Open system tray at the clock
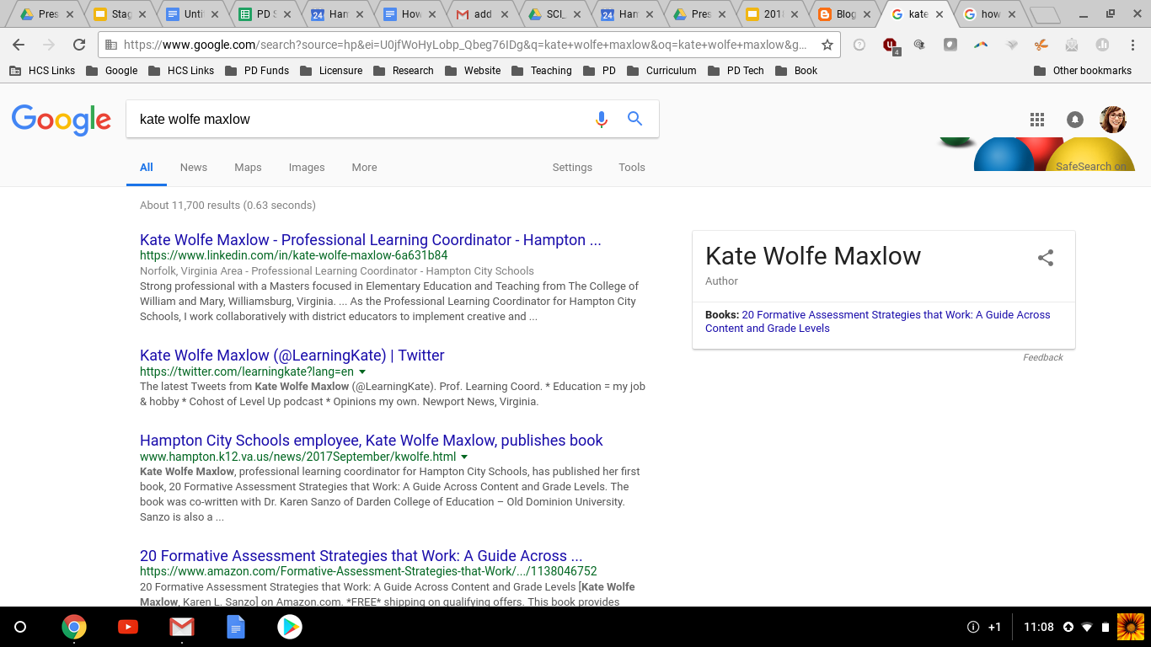The image size is (1151, 647). click(x=1039, y=627)
